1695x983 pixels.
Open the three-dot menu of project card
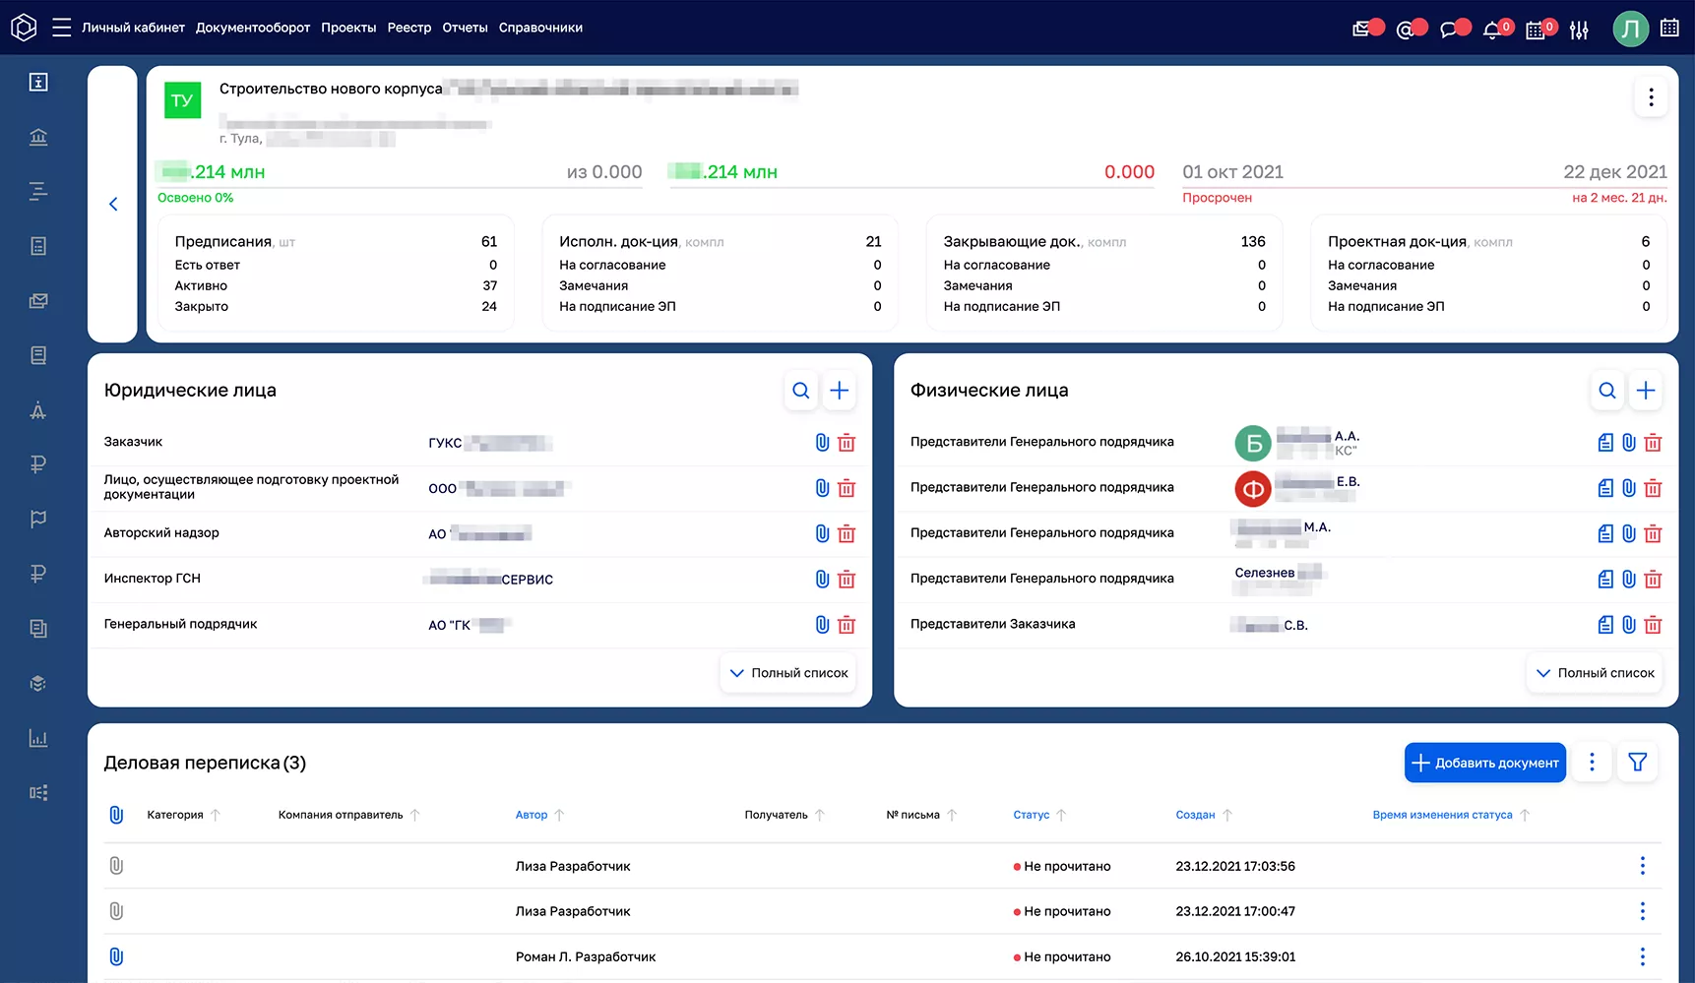click(1651, 97)
